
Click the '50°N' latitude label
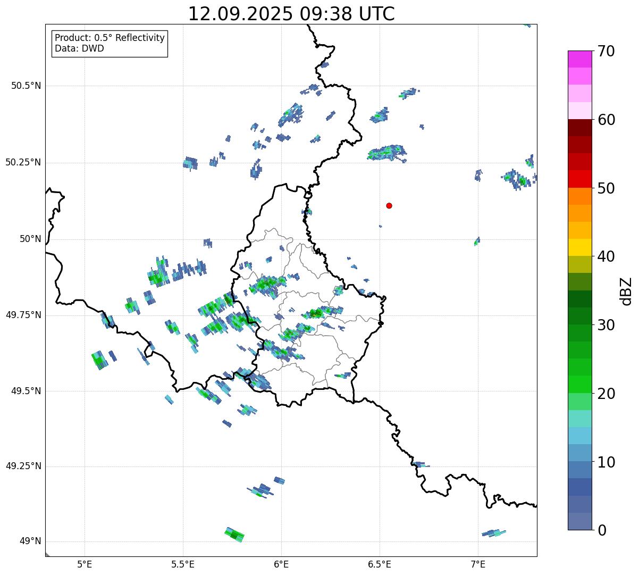click(30, 239)
